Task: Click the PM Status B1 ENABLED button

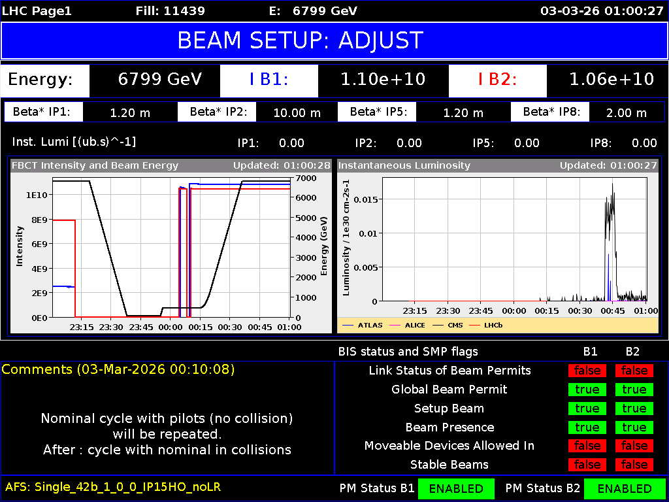Action: pos(456,488)
